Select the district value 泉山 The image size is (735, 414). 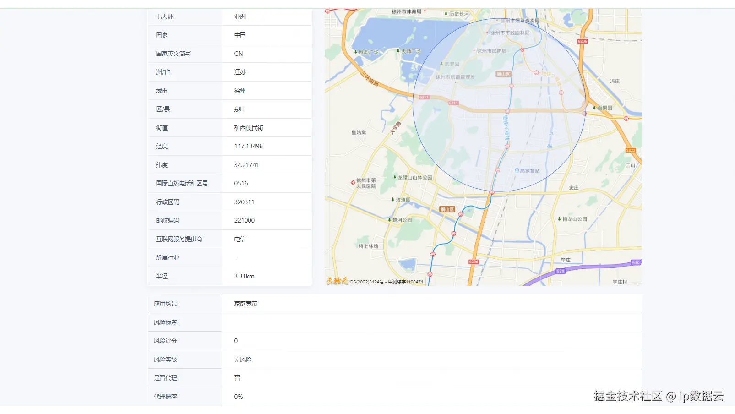(240, 109)
